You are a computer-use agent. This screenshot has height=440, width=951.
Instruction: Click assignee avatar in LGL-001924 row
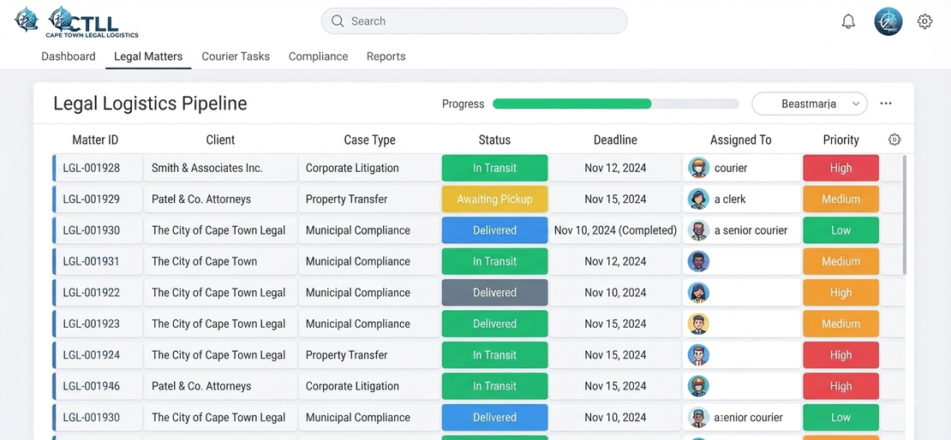(x=699, y=355)
